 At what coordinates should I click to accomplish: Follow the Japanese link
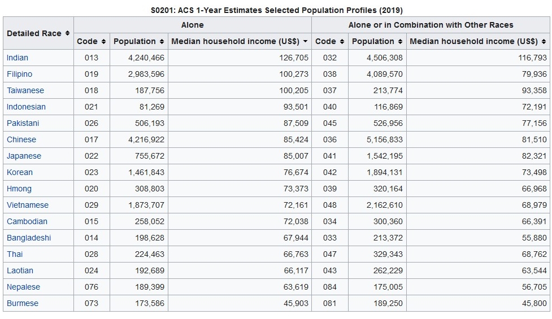click(24, 156)
